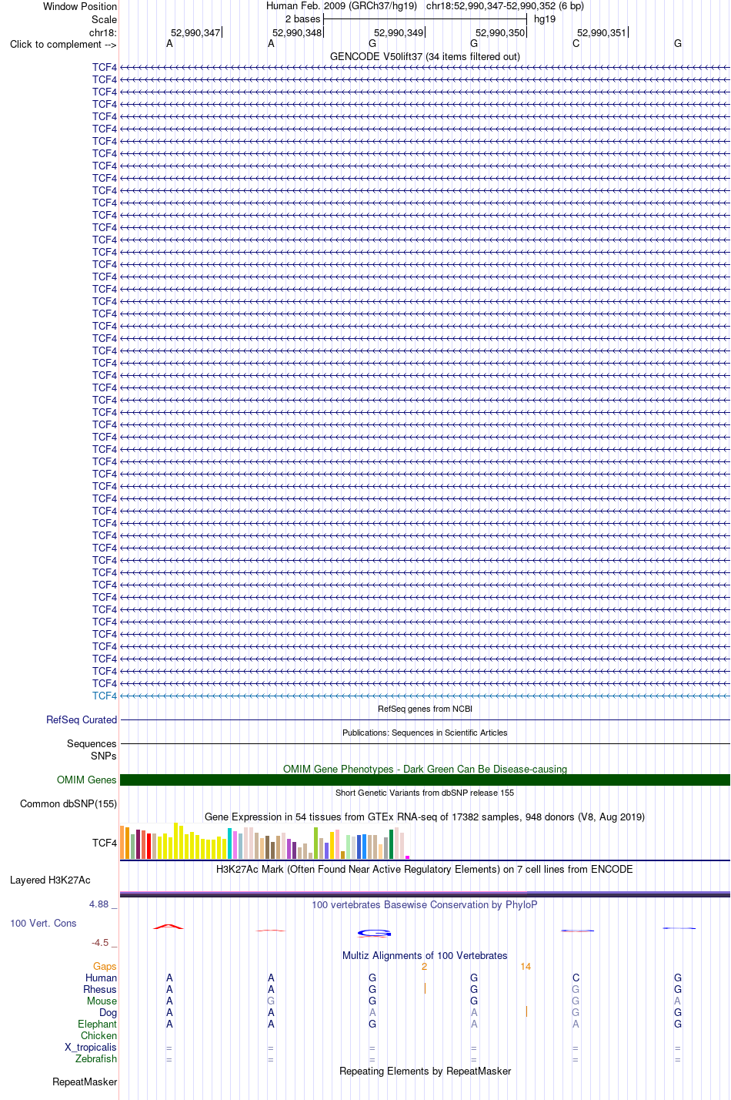The width and height of the screenshot is (731, 1100).
Task: Click the 'chr18:' ruler label
Action: [x=103, y=32]
